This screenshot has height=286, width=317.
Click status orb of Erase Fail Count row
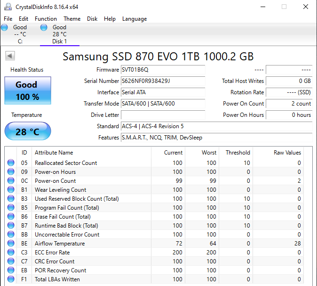(x=11, y=217)
